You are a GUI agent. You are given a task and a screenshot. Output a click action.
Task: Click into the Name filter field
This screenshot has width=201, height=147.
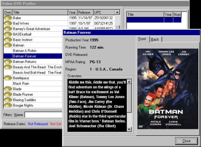click(43, 115)
